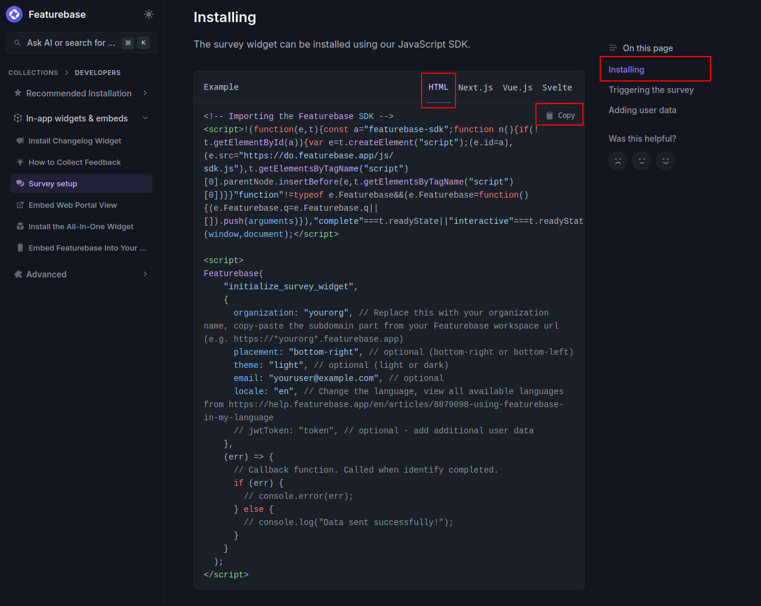The height and width of the screenshot is (606, 761).
Task: Select the HTML code tab
Action: [x=438, y=88]
